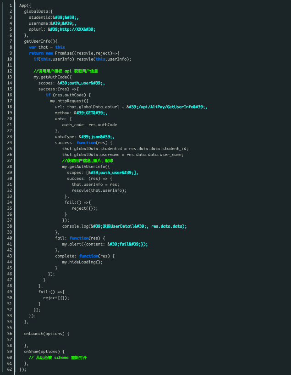
Task: Click the 'scopes' array on line 29
Action: coord(103,173)
